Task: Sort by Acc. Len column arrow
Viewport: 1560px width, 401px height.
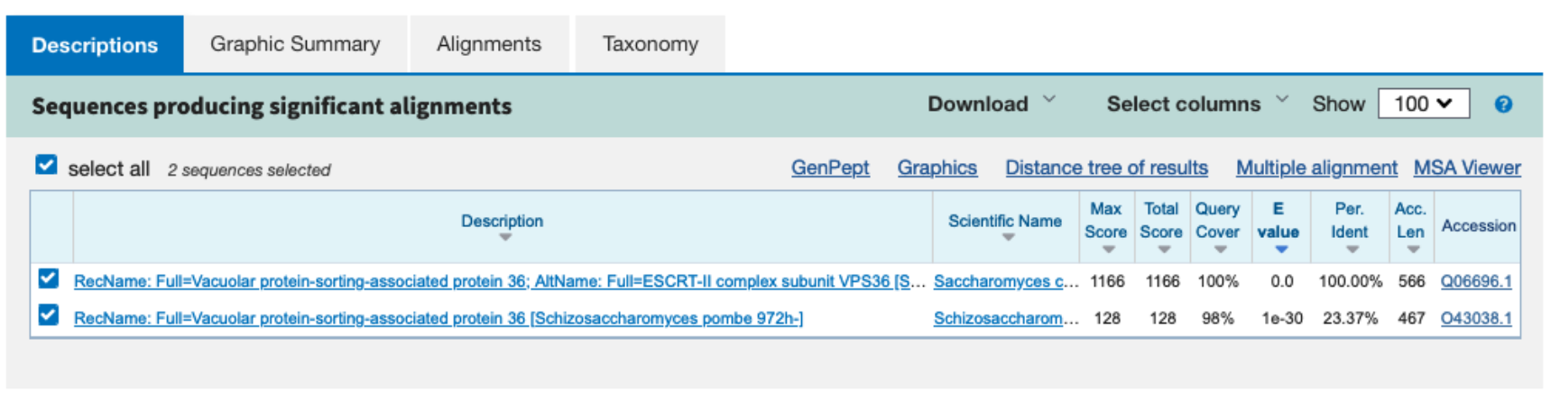Action: pos(1413,250)
